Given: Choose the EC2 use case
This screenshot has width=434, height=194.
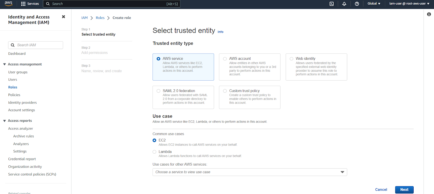Looking at the screenshot, I should [x=154, y=140].
